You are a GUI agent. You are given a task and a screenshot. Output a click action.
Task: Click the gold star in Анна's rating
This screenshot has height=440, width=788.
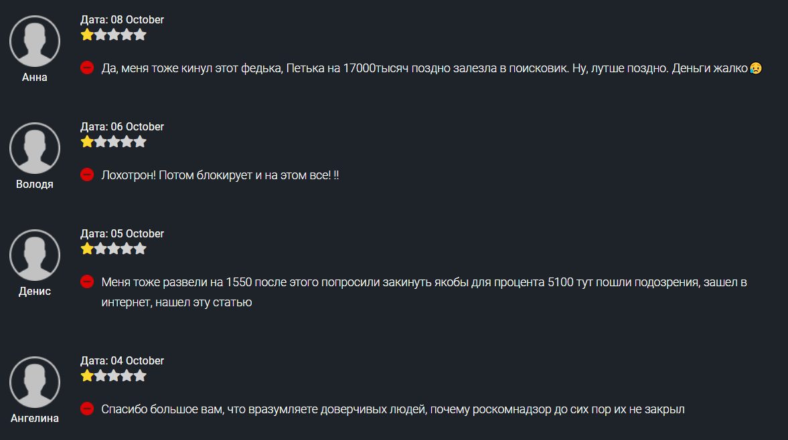click(x=87, y=35)
